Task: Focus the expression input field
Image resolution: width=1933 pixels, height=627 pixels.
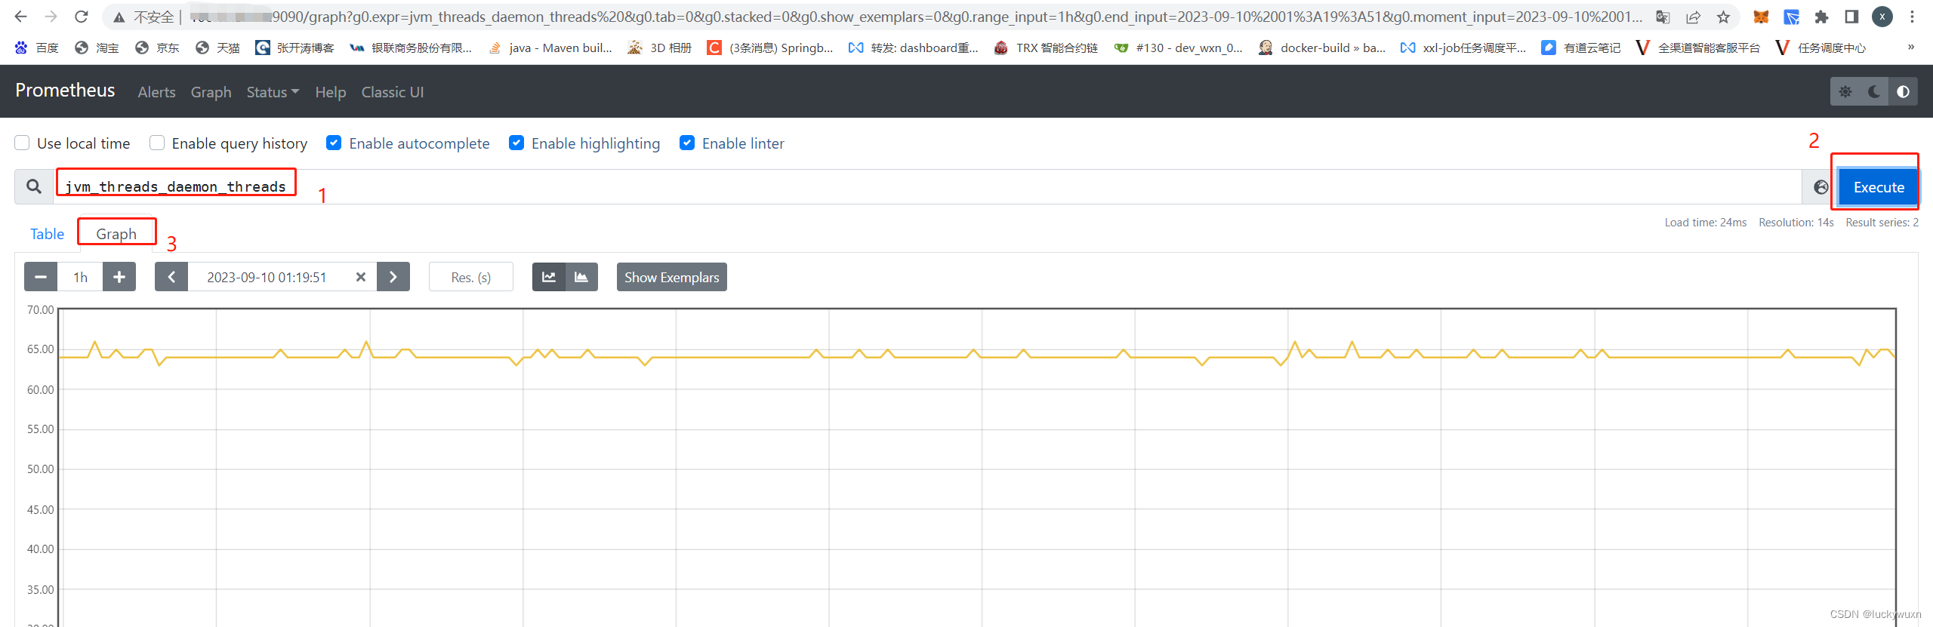Action: click(927, 186)
